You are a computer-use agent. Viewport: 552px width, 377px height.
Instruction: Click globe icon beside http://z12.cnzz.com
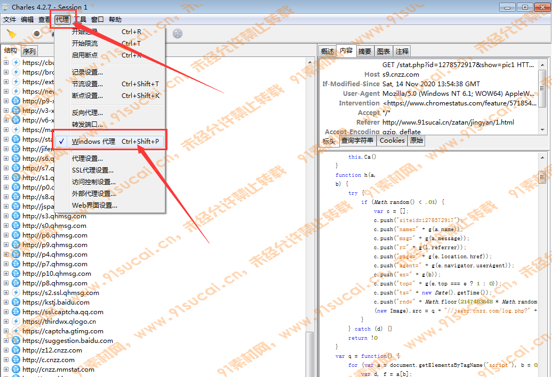pos(16,350)
